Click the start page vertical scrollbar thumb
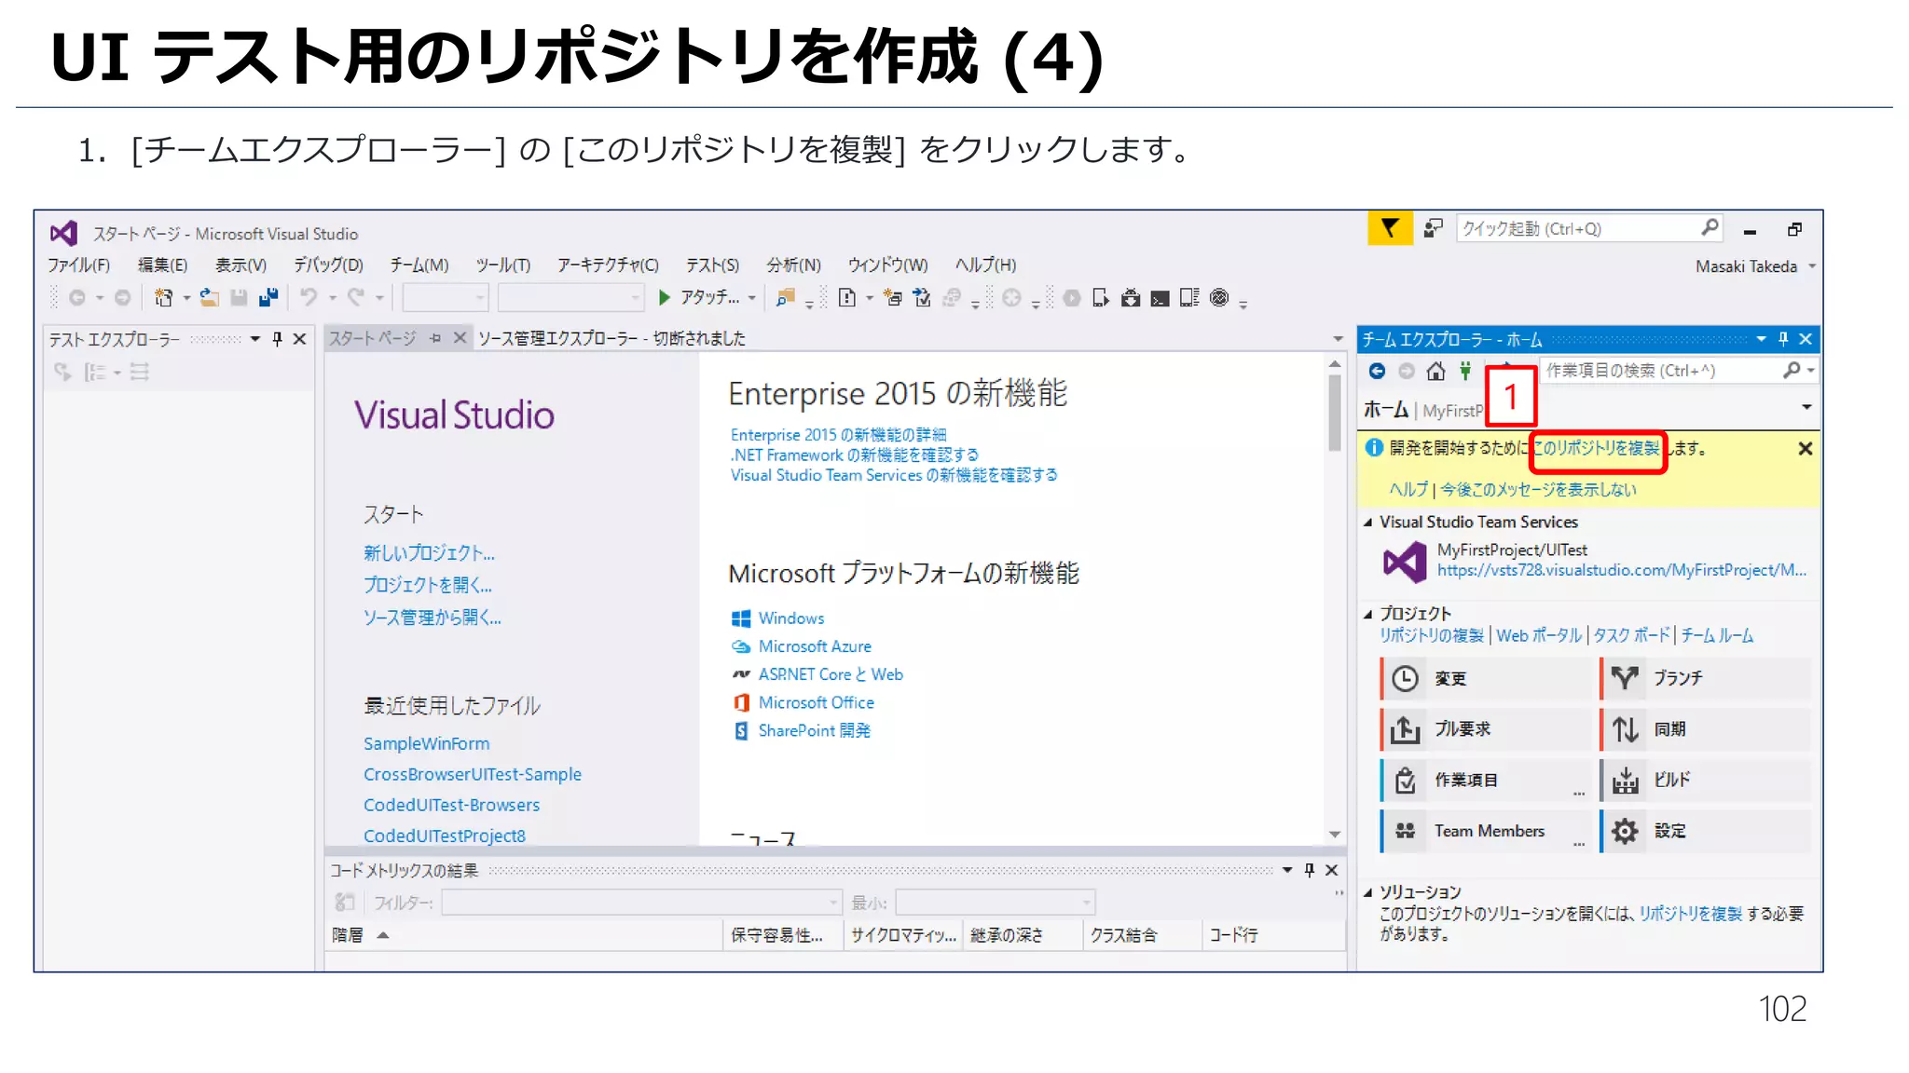1909x1073 pixels. [x=1335, y=412]
